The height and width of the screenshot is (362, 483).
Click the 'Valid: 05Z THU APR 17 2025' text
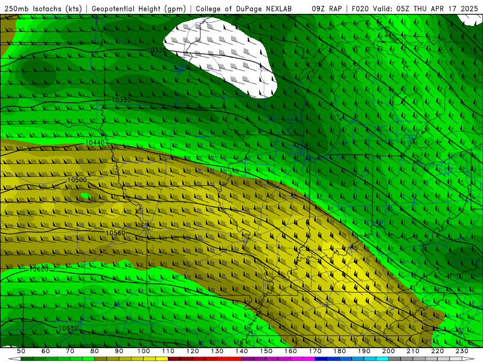[x=426, y=8]
